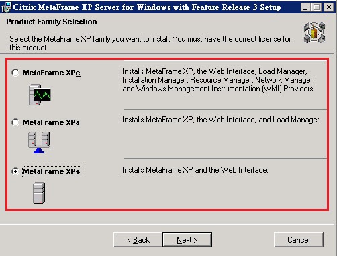Proceed with the Next button
The height and width of the screenshot is (256, 337).
click(x=187, y=240)
